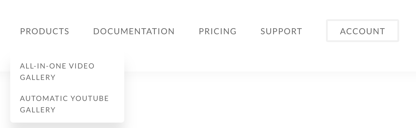This screenshot has width=416, height=128.
Task: Select Support in the navigation bar
Action: (x=281, y=31)
